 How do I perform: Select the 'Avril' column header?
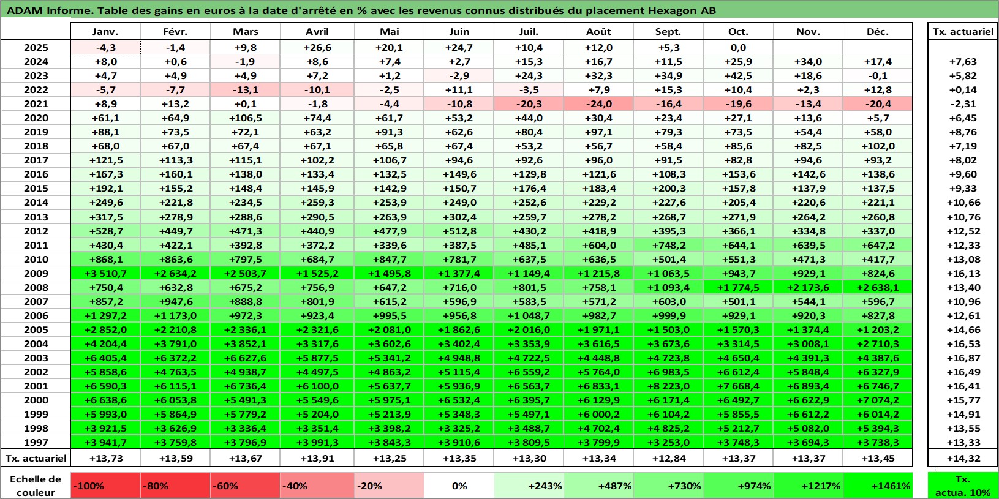(x=317, y=32)
